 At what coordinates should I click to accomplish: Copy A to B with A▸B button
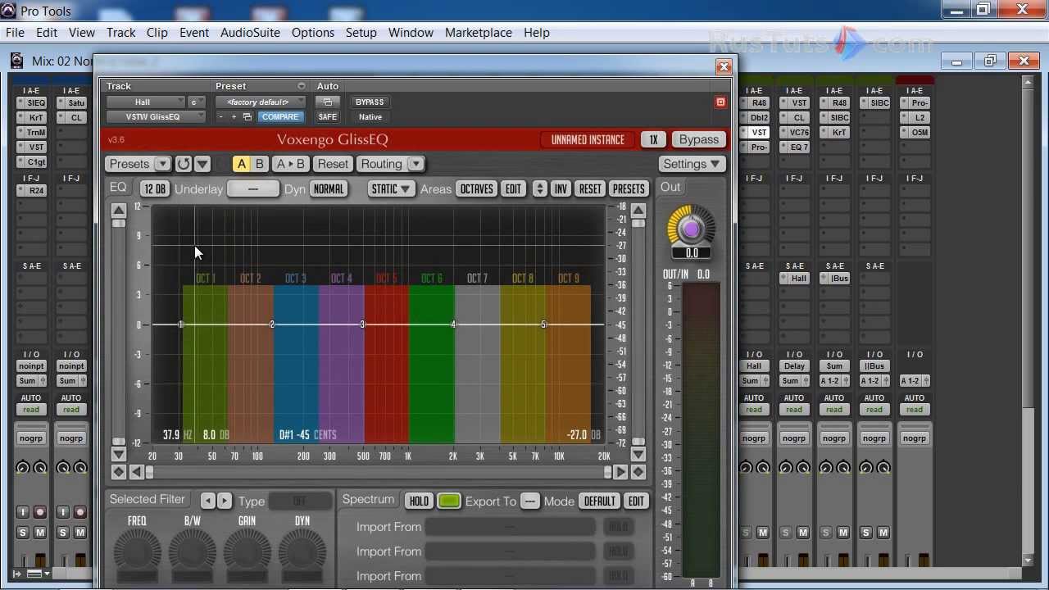click(290, 164)
